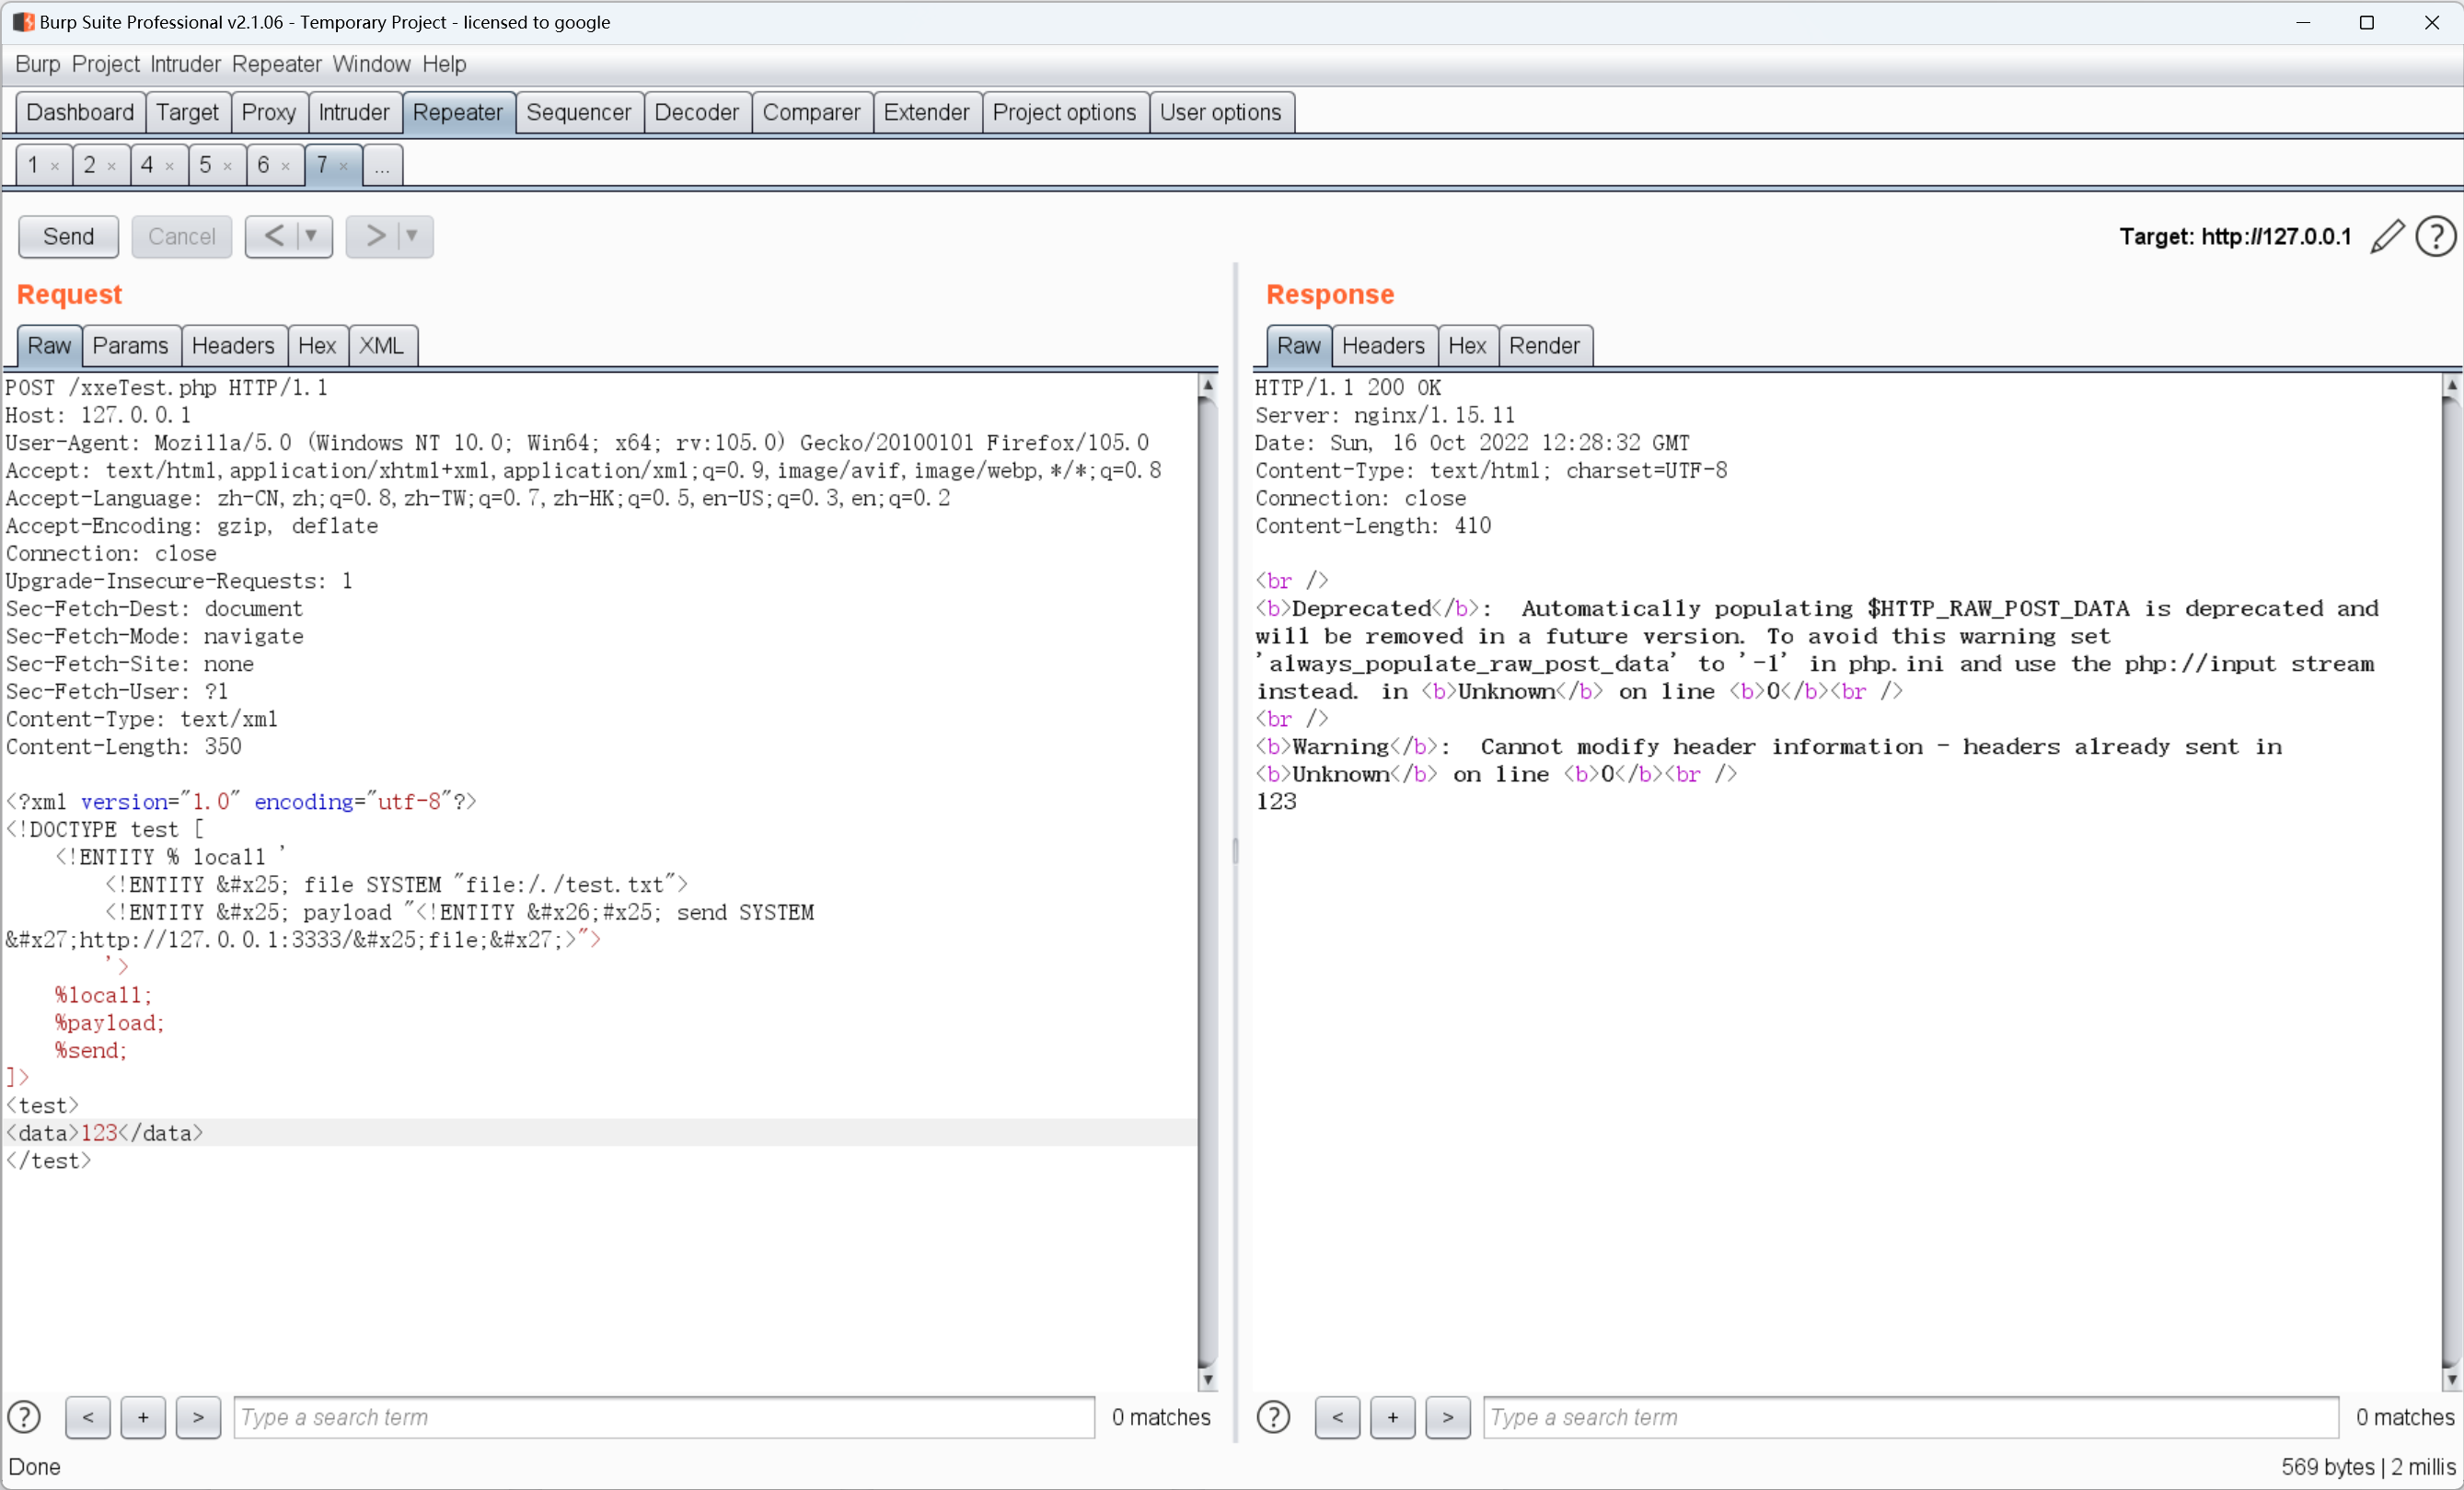The height and width of the screenshot is (1490, 2464).
Task: Go back to previous request in history
Action: (274, 236)
